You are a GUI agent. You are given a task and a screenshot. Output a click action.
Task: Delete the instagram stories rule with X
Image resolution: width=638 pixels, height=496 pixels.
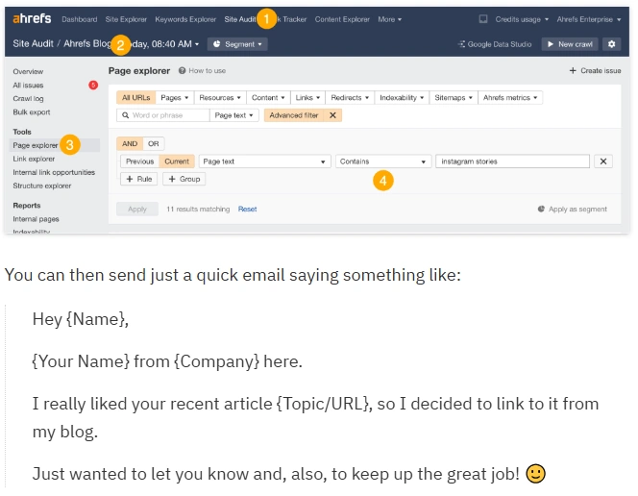[603, 161]
